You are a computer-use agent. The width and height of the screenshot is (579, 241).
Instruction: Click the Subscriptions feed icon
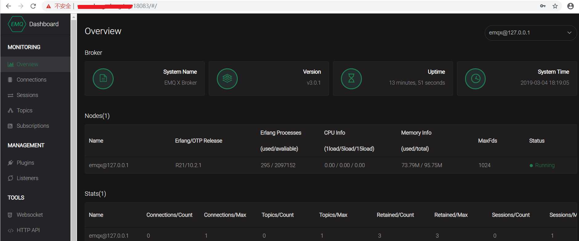click(x=10, y=126)
